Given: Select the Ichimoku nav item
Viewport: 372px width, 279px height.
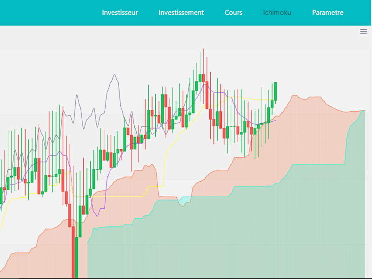Looking at the screenshot, I should click(277, 13).
